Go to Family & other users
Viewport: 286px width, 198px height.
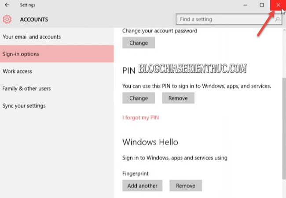pyautogui.click(x=57, y=88)
